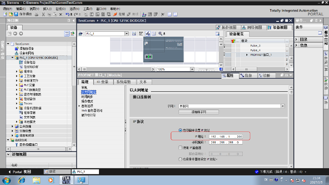Toggle overview mode icon in project tree

pos(67,34)
